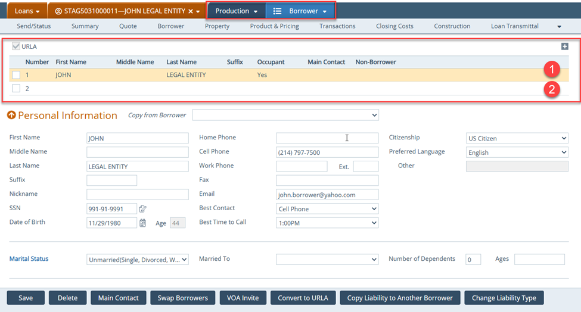Open the Production menu
Image resolution: width=581 pixels, height=312 pixels.
[237, 11]
